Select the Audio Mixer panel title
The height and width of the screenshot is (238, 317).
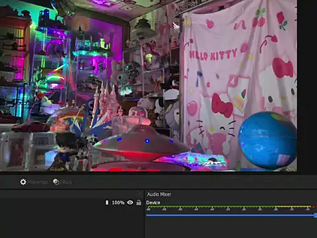click(159, 194)
